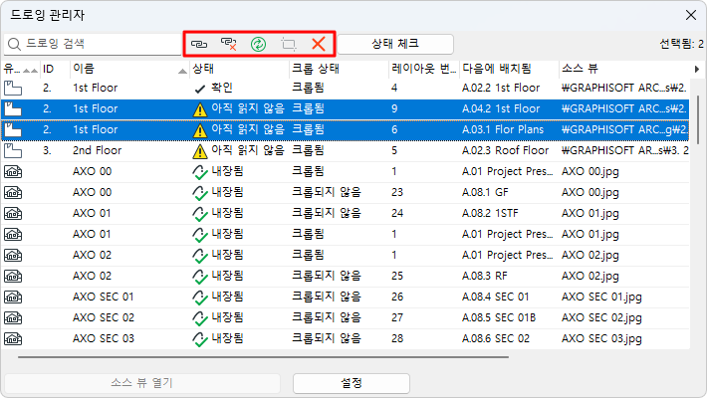Click image icon of AXO 01 A.08.2 1STF row
707x398 pixels.
tap(13, 213)
